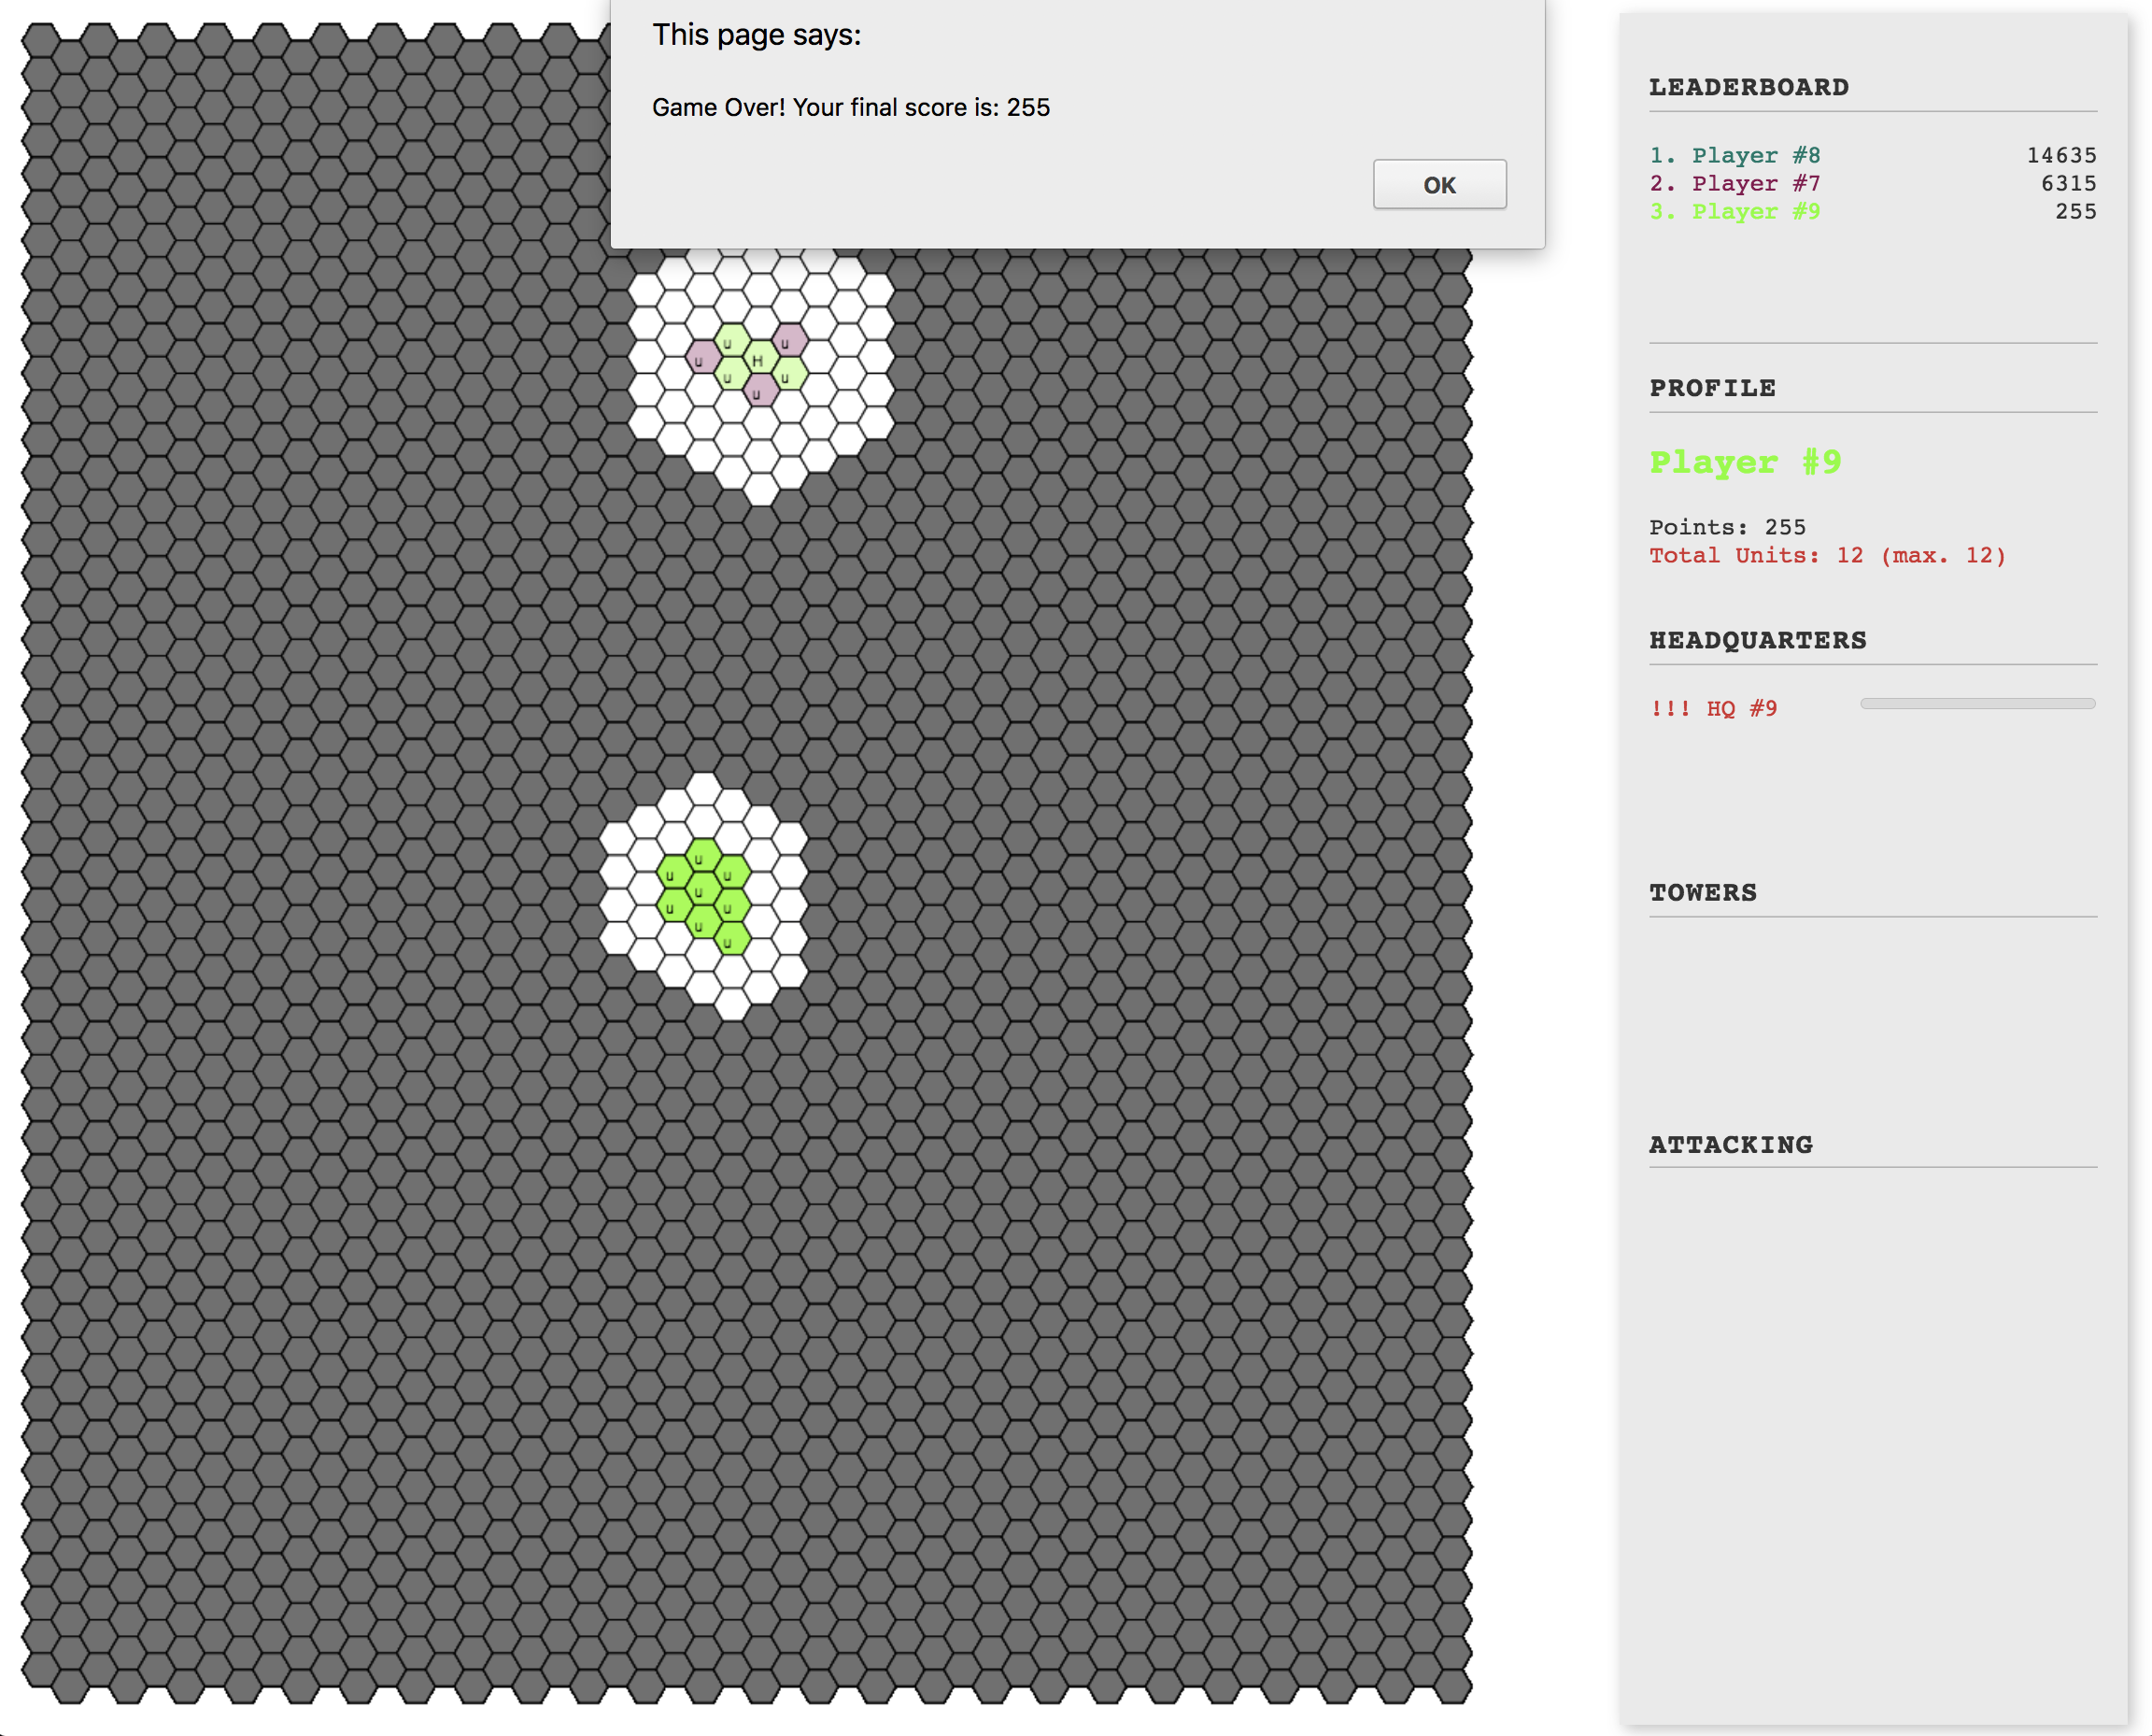Image resolution: width=2152 pixels, height=1736 pixels.
Task: Select the headquarters hex marked H
Action: click(759, 358)
